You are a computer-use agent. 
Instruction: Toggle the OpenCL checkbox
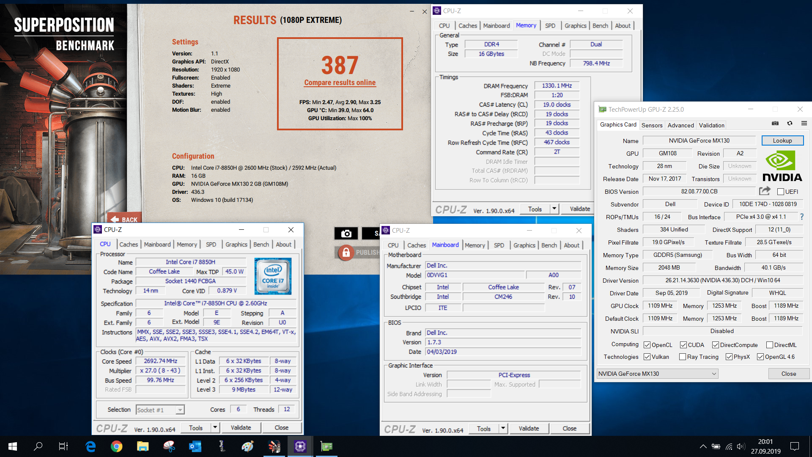pyautogui.click(x=647, y=345)
